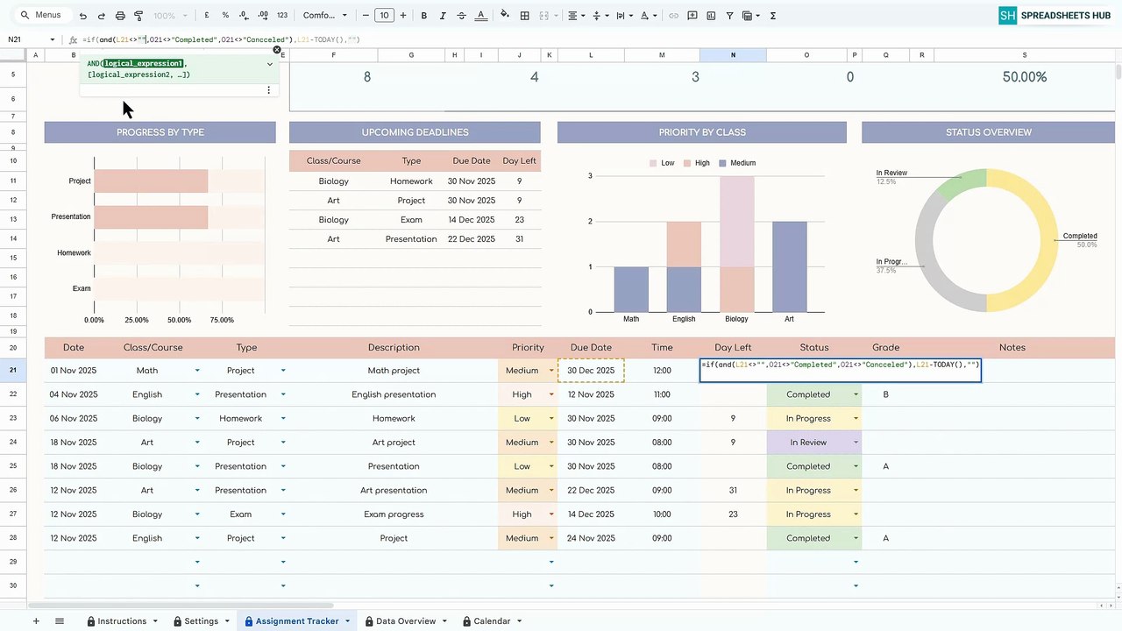Open formula help three-dot menu
The height and width of the screenshot is (631, 1122).
point(268,90)
